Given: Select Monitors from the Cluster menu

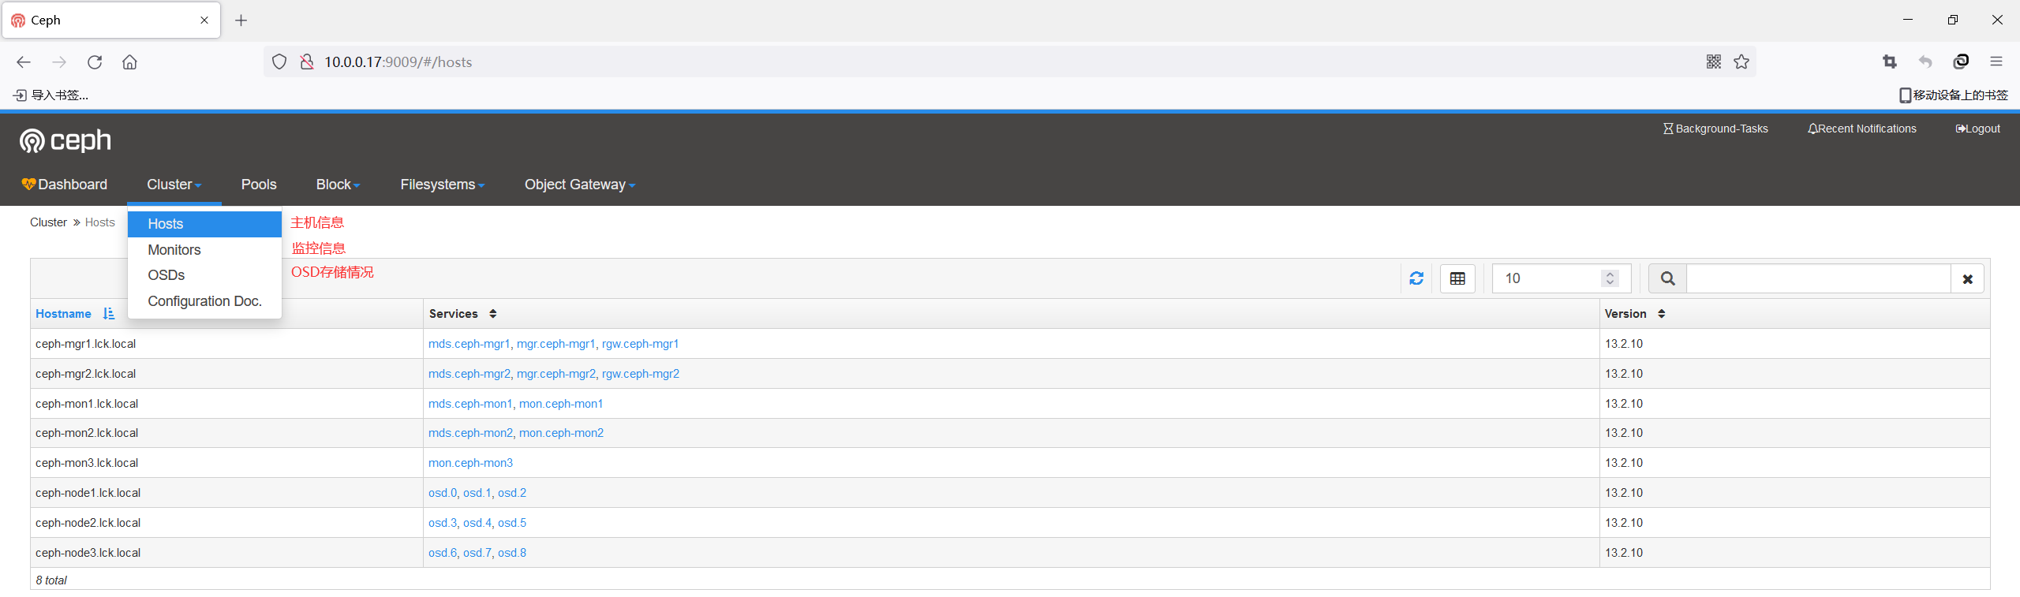Looking at the screenshot, I should pyautogui.click(x=174, y=249).
